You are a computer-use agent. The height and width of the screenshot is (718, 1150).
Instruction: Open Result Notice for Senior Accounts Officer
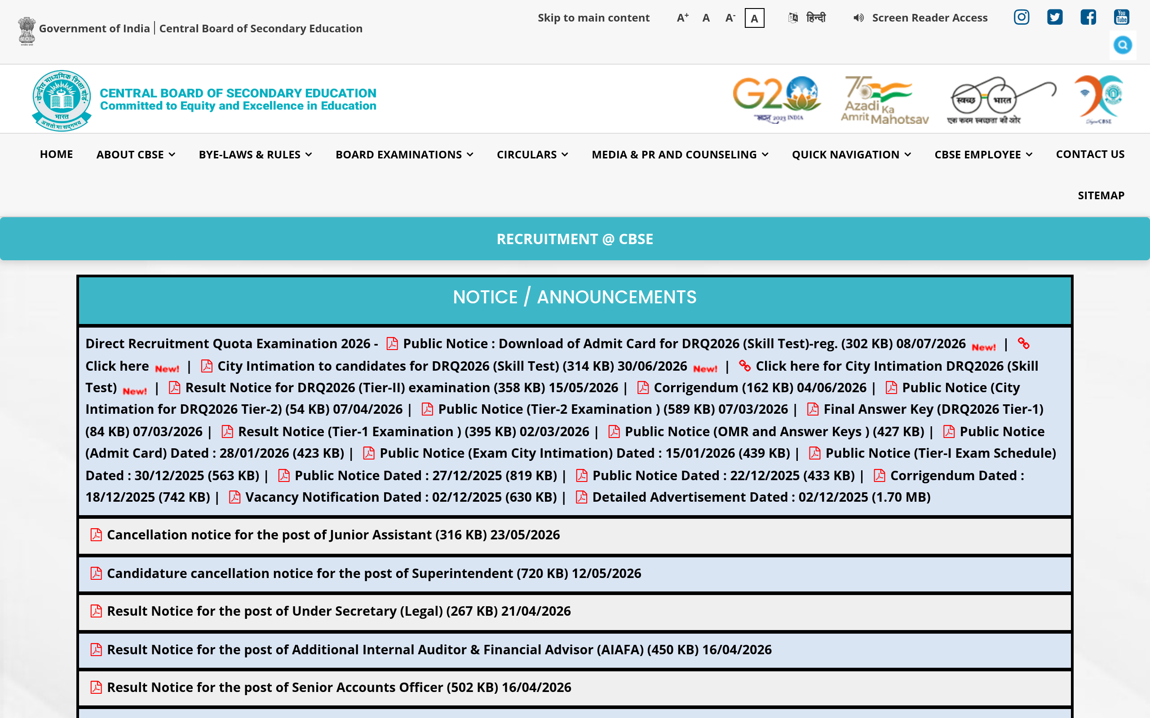tap(339, 687)
